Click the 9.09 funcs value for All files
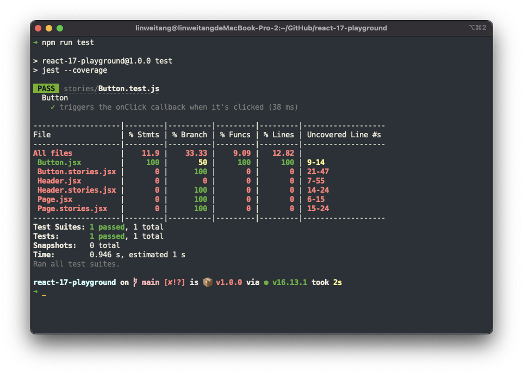The height and width of the screenshot is (374, 523). point(242,153)
